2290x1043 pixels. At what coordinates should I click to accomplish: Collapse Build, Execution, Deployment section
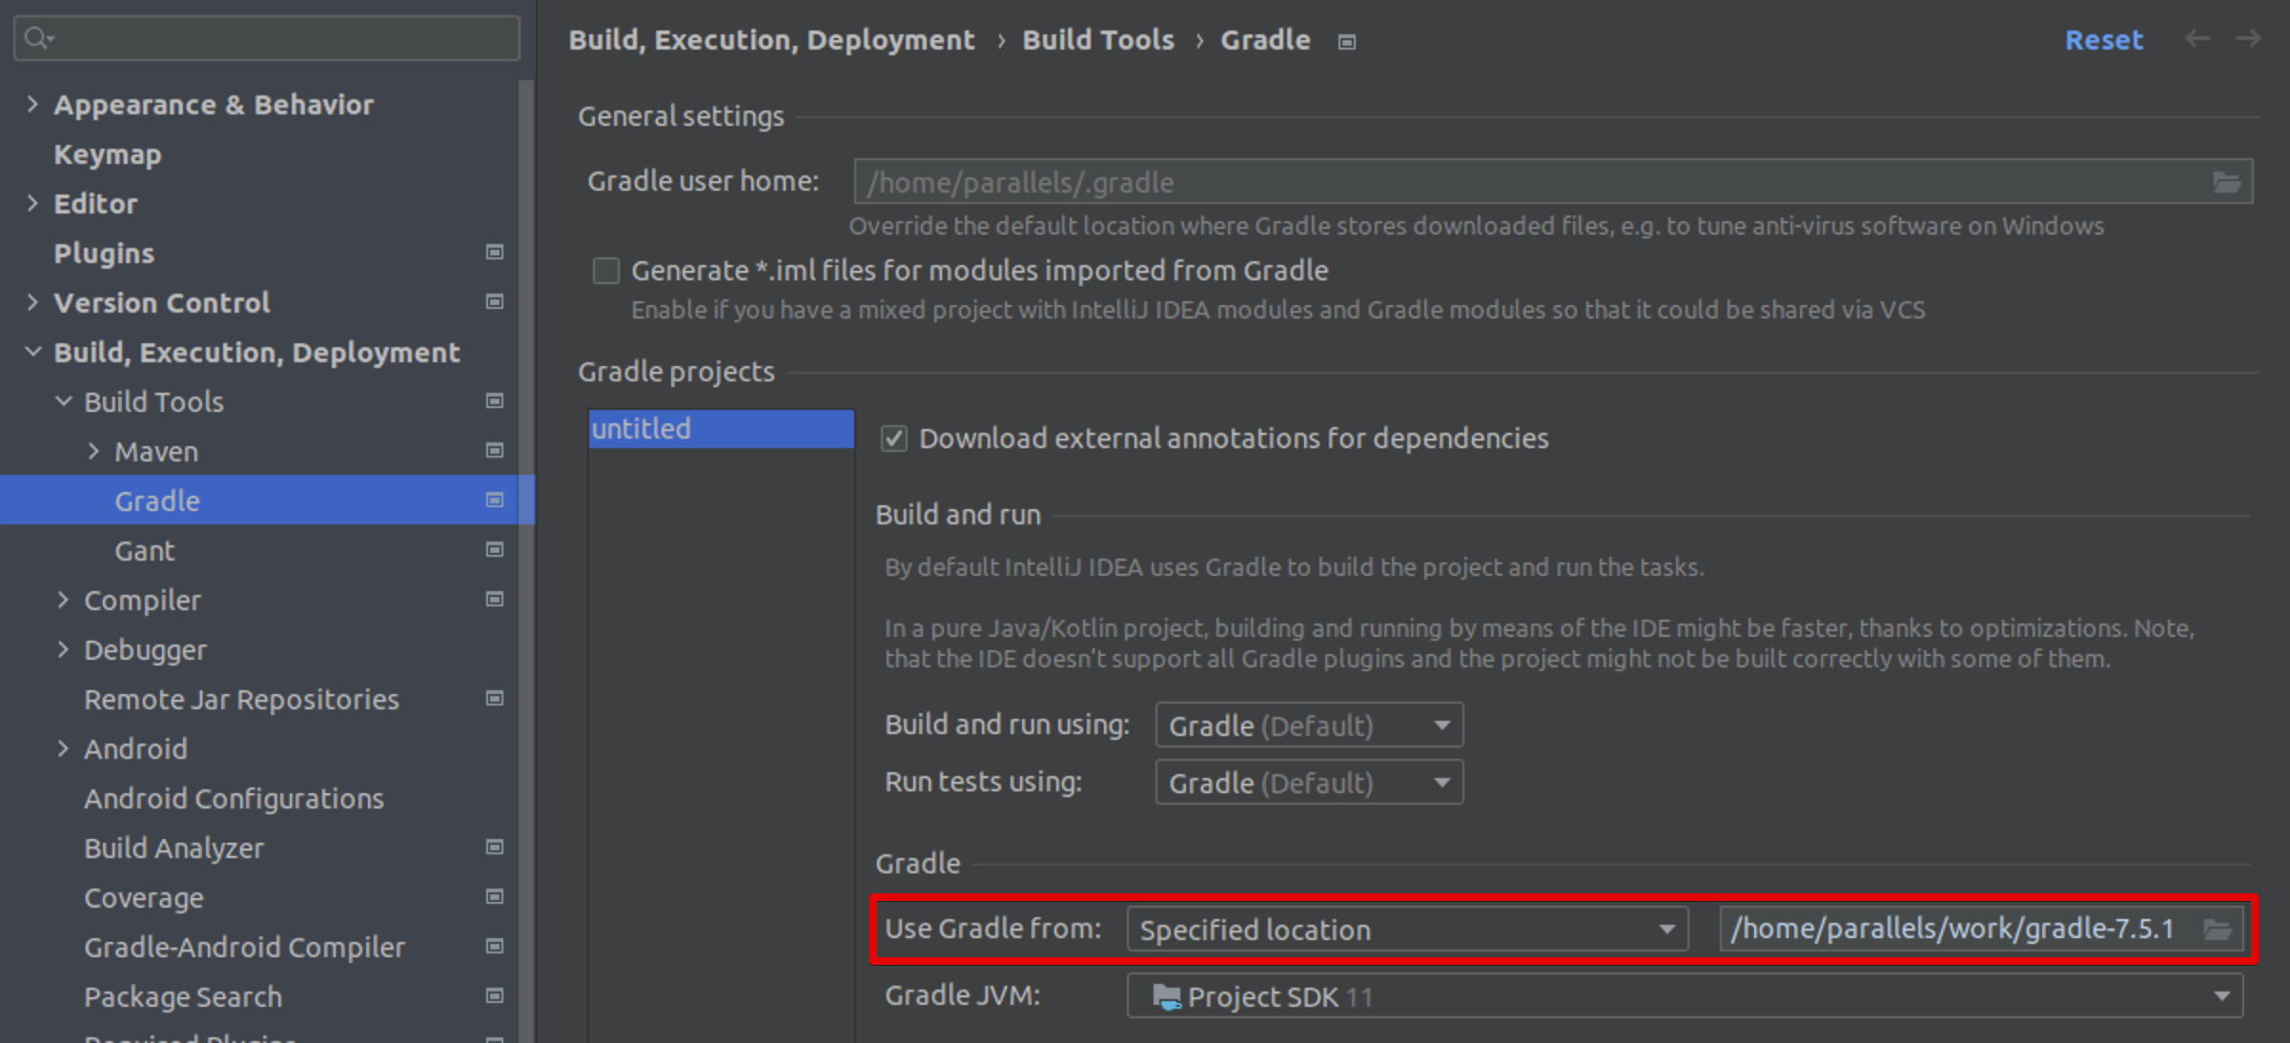click(x=32, y=352)
